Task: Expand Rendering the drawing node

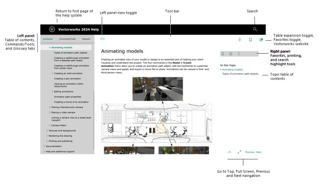Action: pyautogui.click(x=47, y=136)
